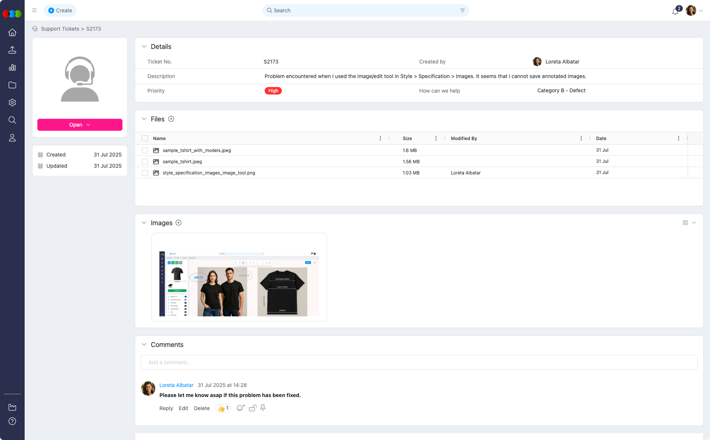Add an image with Images plus icon
The image size is (710, 440).
pyautogui.click(x=178, y=223)
